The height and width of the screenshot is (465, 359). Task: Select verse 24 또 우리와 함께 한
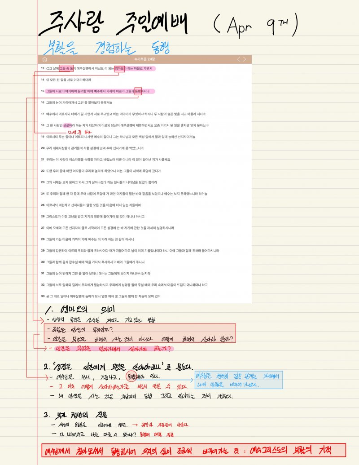pos(124,194)
